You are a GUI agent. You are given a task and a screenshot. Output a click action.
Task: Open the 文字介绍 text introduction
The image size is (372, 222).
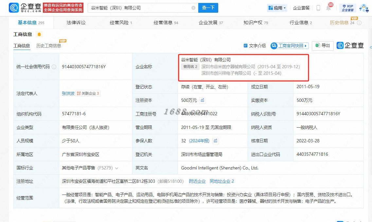(255, 46)
